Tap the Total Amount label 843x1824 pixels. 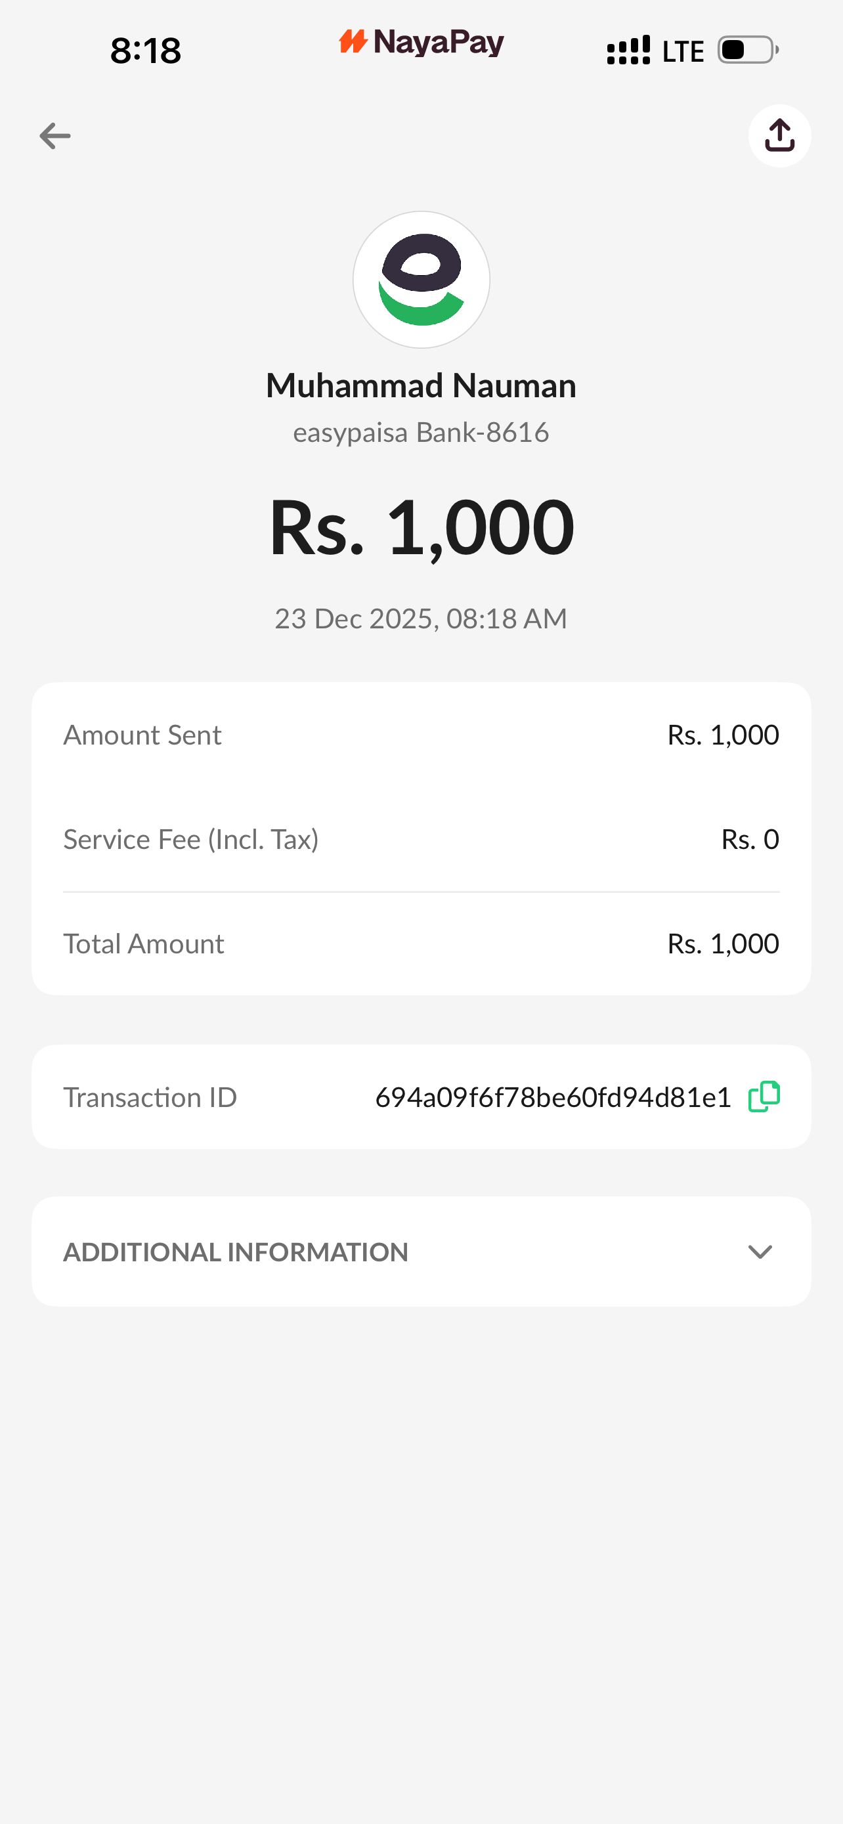pyautogui.click(x=144, y=944)
